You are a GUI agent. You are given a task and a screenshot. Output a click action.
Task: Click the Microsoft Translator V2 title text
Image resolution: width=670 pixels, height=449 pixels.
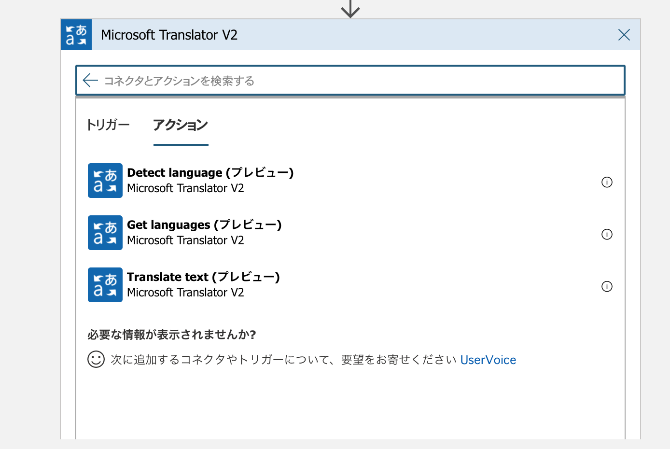click(169, 35)
